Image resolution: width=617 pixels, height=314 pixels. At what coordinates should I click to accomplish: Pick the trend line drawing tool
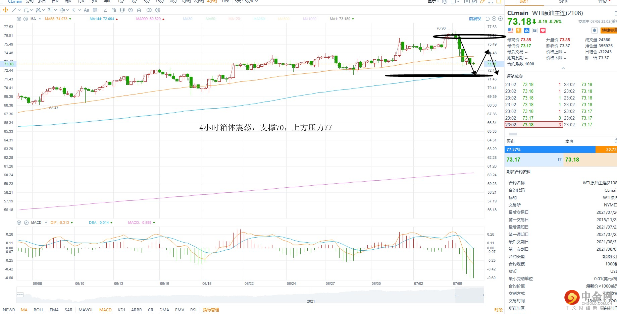(14, 10)
